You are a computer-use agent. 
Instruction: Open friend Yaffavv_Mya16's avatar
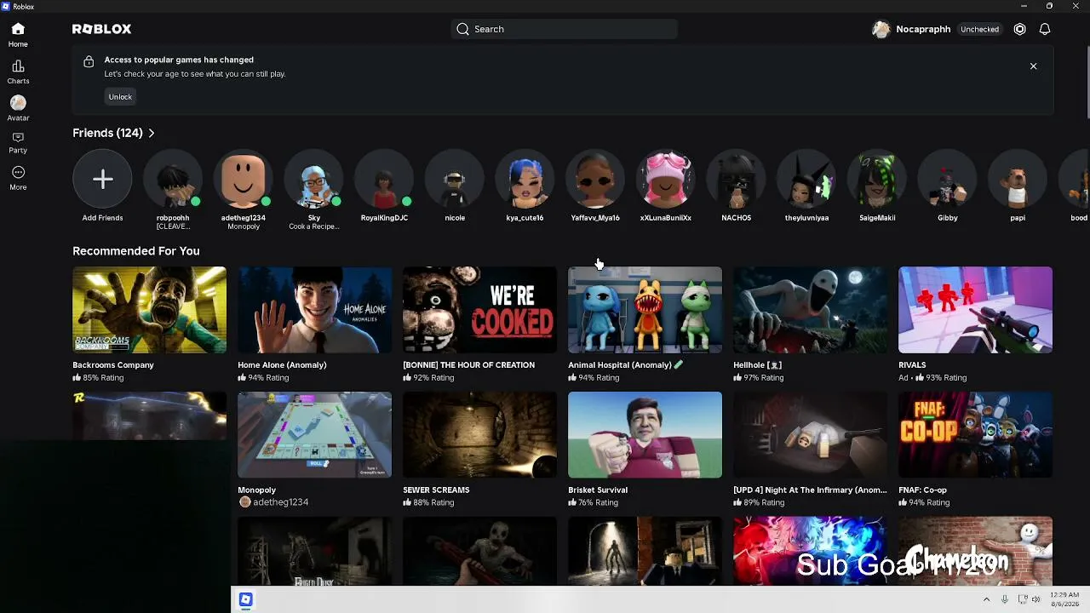(x=595, y=179)
